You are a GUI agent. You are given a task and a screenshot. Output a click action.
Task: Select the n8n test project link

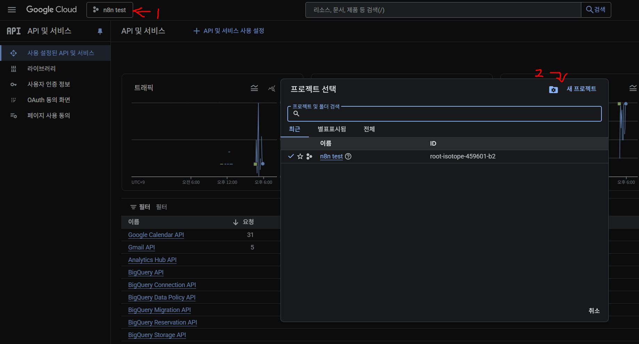[x=331, y=156]
